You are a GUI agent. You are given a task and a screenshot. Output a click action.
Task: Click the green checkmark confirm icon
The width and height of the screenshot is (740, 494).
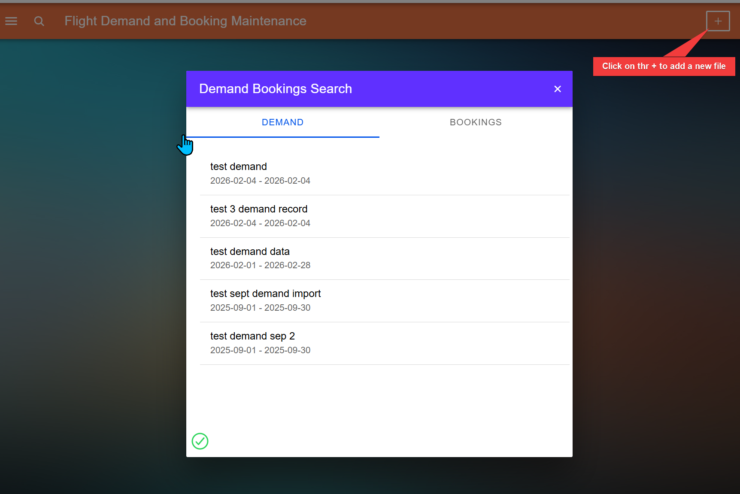pos(200,441)
